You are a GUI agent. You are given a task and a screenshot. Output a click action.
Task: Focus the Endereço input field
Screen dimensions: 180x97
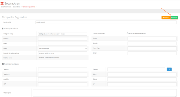point(136,69)
